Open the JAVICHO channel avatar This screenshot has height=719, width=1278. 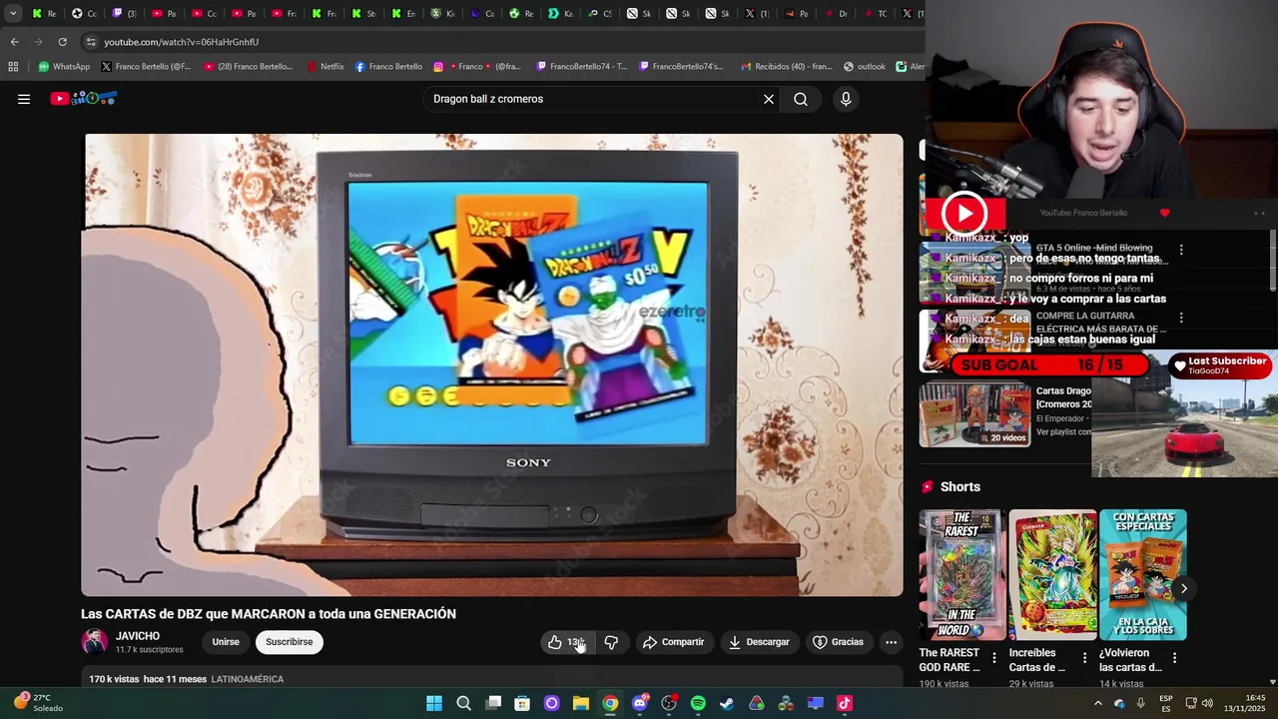point(95,642)
